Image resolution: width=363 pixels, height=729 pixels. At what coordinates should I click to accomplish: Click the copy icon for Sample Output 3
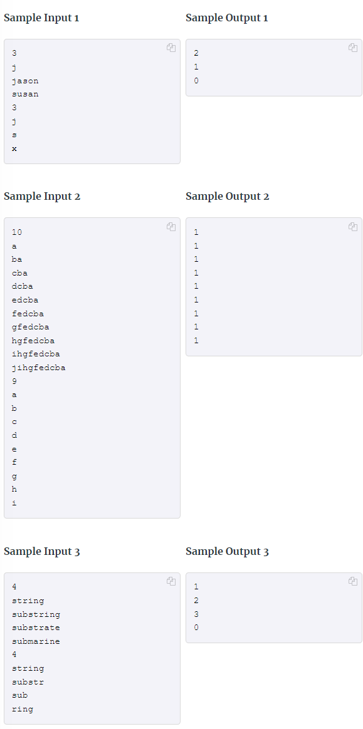[x=352, y=581]
